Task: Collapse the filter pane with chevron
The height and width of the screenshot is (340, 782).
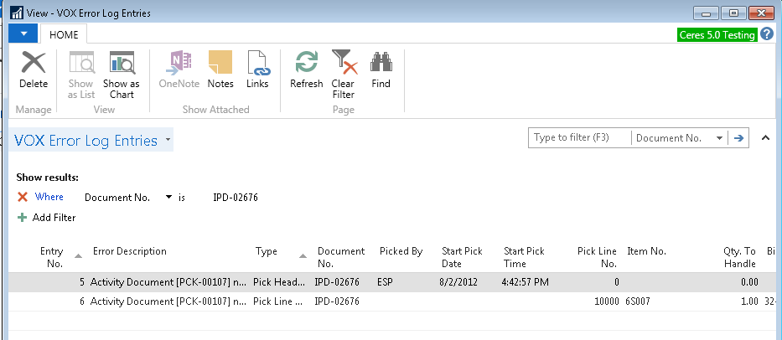Action: 764,138
